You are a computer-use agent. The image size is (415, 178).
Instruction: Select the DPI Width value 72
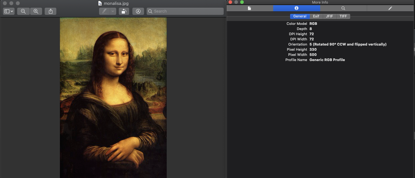(x=312, y=39)
